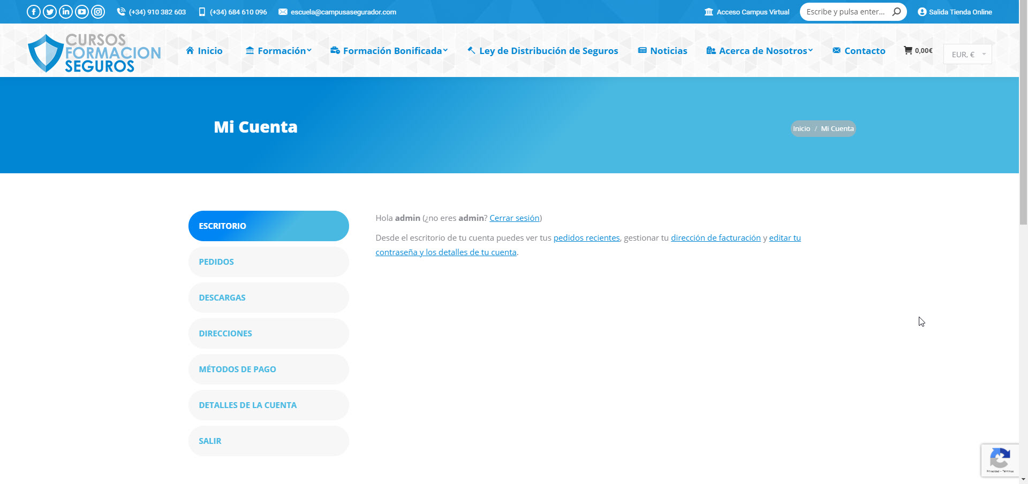
Task: Click the Twitter social icon
Action: tap(50, 12)
